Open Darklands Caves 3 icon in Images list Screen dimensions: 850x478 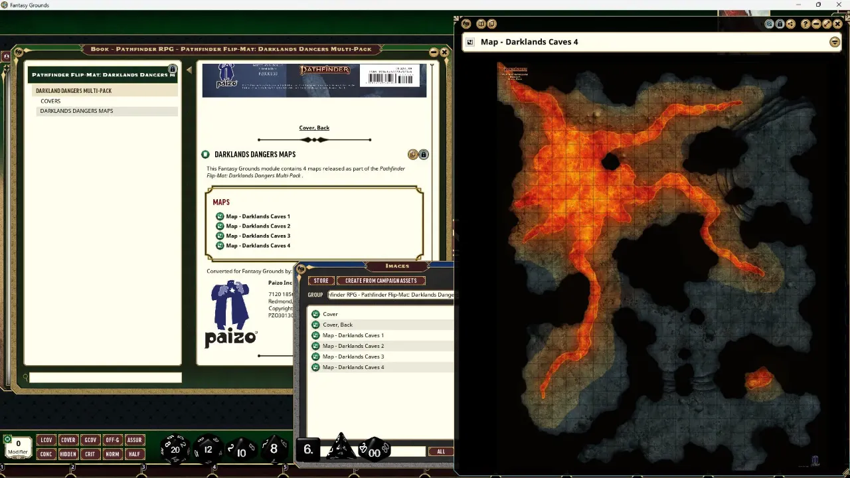point(315,357)
